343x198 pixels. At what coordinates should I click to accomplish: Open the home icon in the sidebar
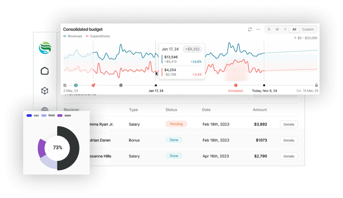click(45, 71)
